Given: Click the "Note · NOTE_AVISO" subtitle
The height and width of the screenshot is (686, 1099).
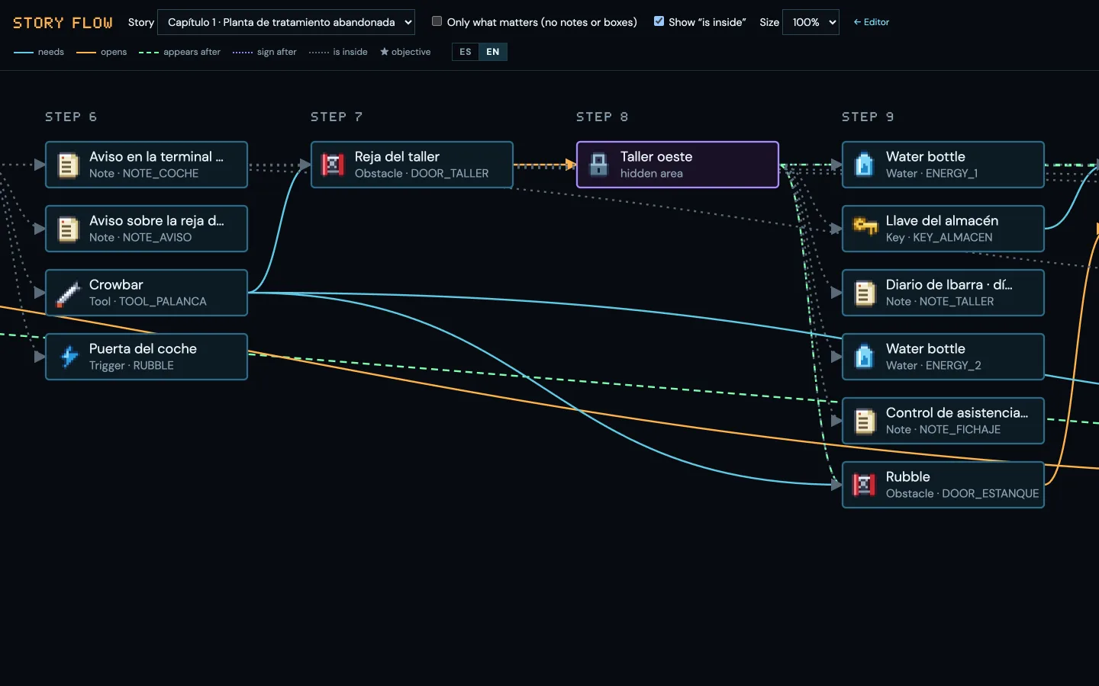Looking at the screenshot, I should [x=140, y=238].
